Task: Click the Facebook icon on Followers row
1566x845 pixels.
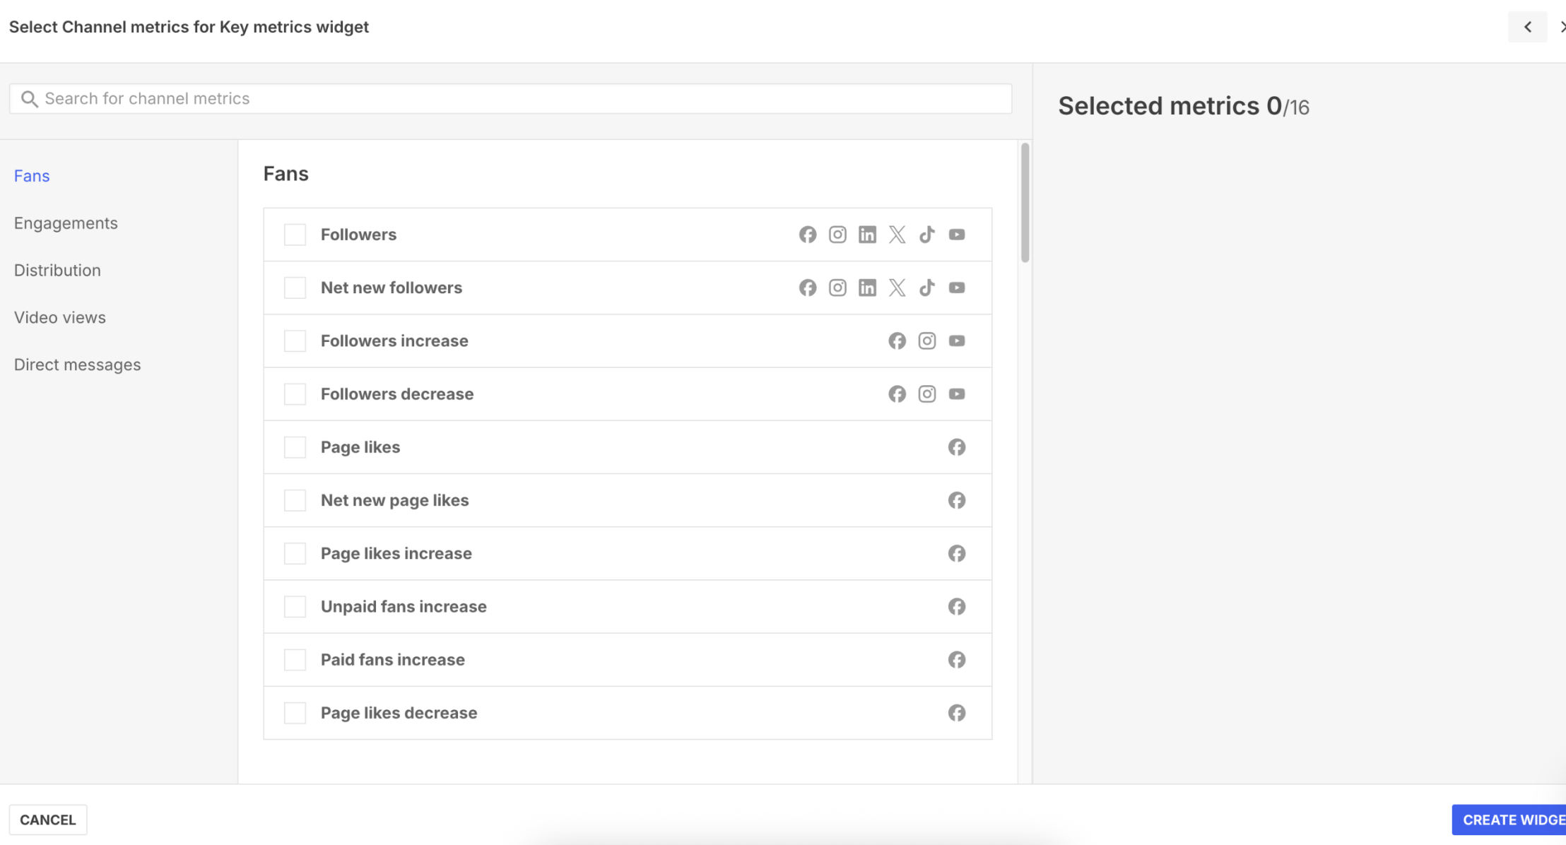Action: tap(808, 234)
